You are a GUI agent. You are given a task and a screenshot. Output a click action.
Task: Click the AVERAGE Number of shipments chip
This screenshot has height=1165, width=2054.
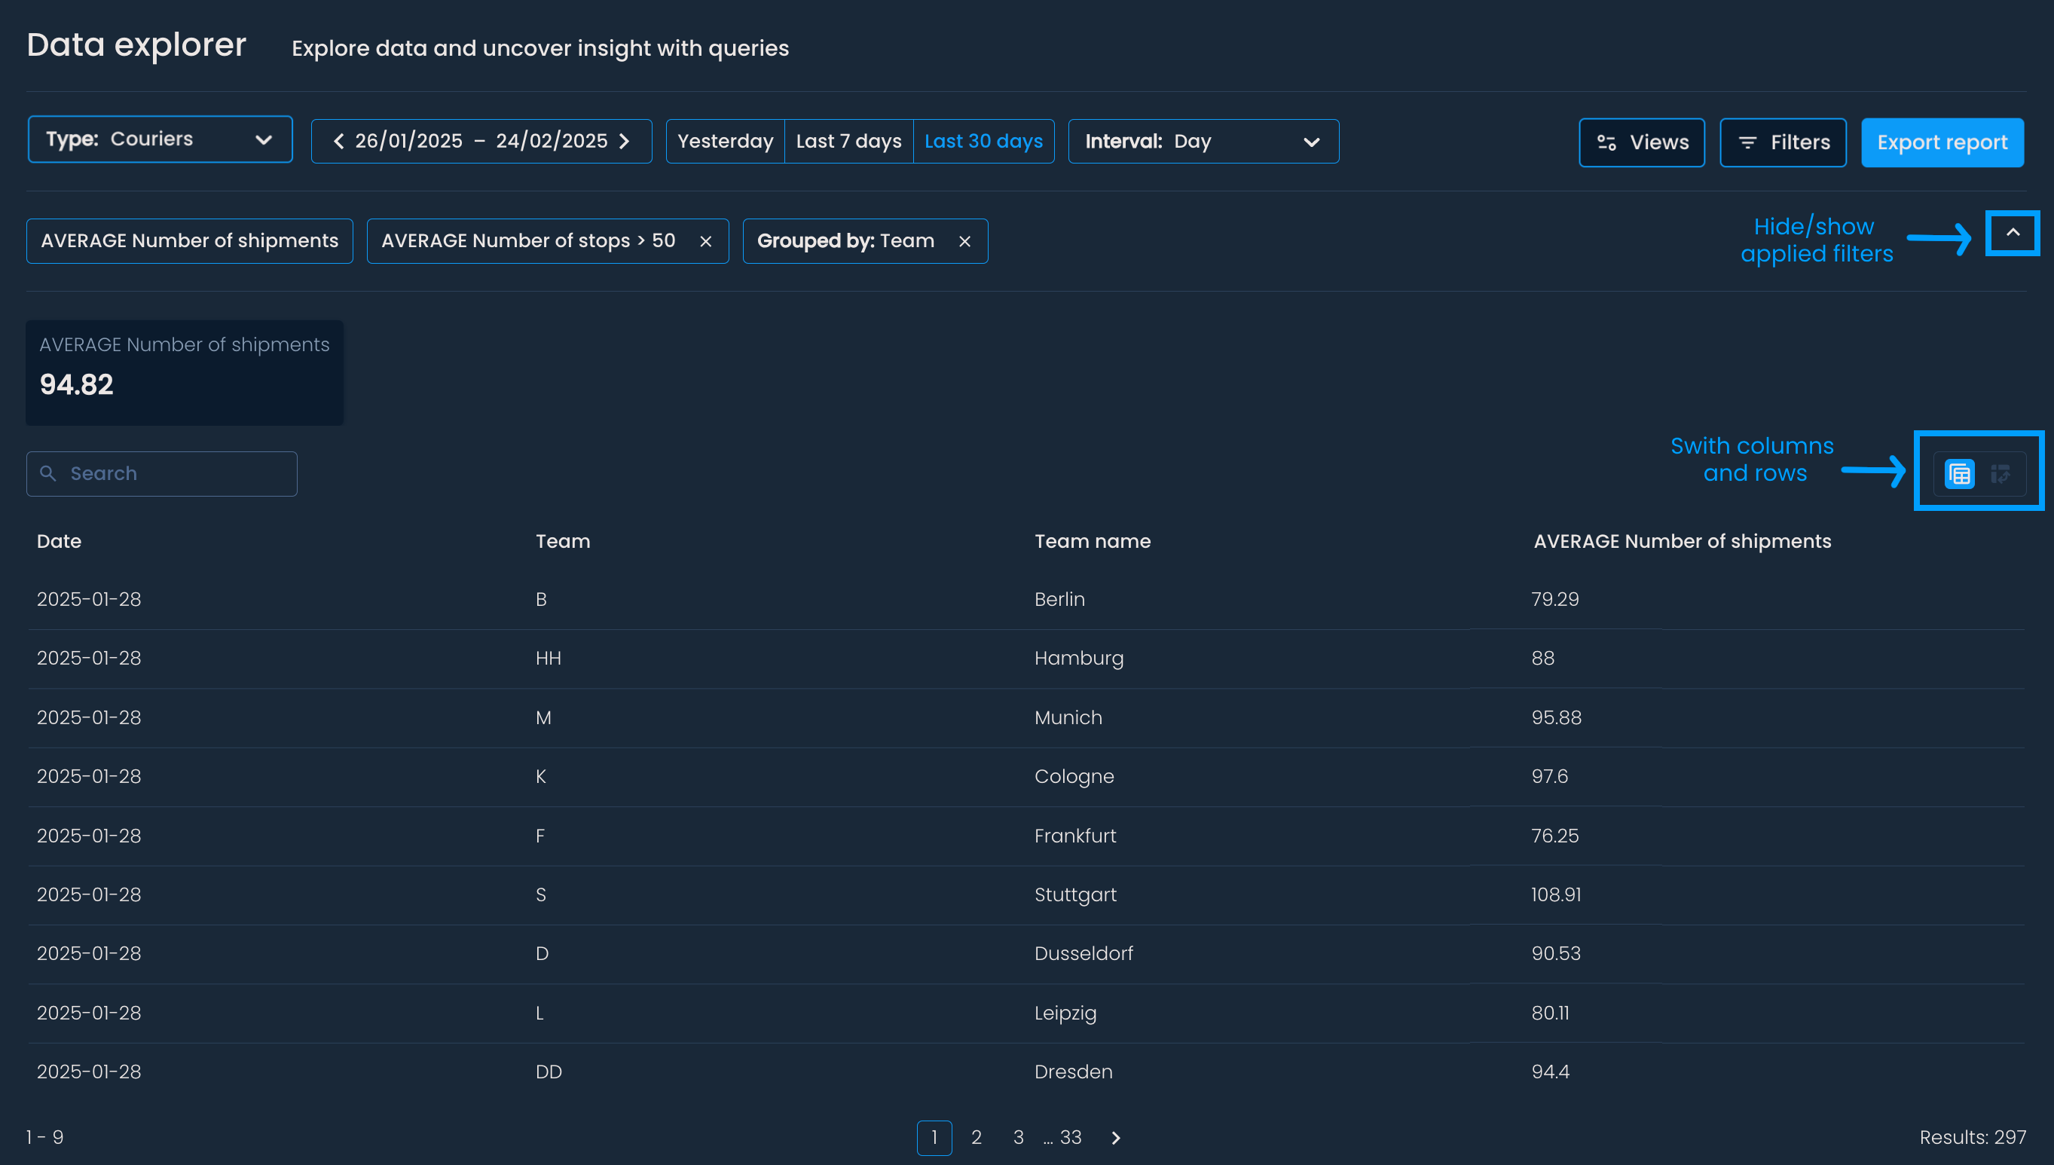point(190,241)
